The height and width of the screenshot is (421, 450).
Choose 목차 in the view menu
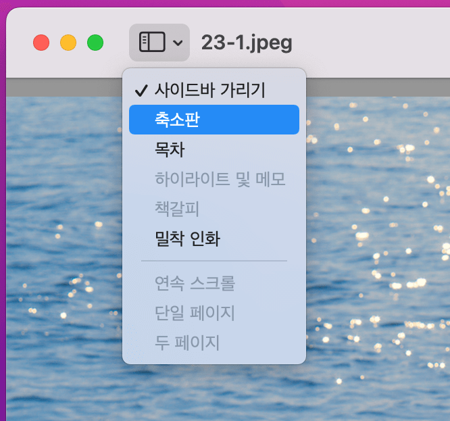pos(214,149)
